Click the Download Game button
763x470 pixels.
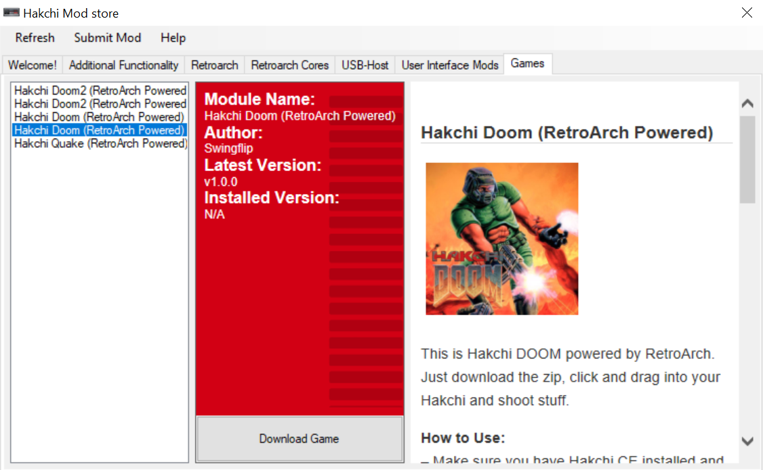300,439
